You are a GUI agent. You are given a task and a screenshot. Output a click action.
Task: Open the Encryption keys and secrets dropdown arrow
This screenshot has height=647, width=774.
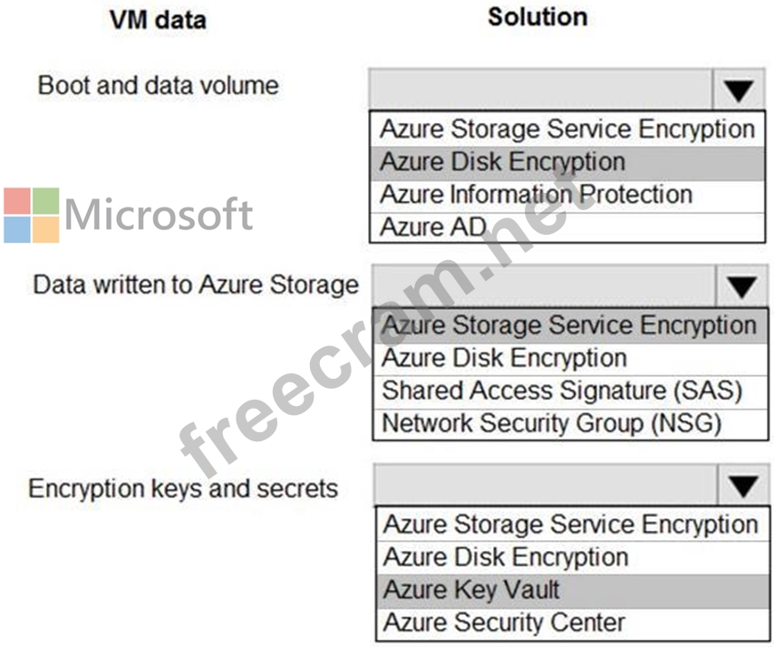743,485
